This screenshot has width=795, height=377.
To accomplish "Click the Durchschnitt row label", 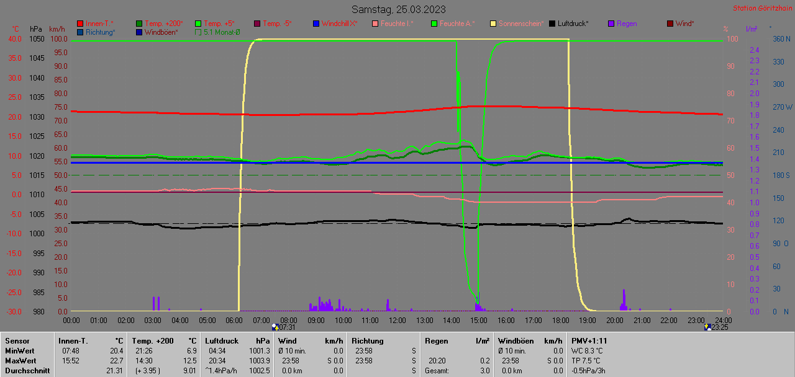I will coord(27,370).
